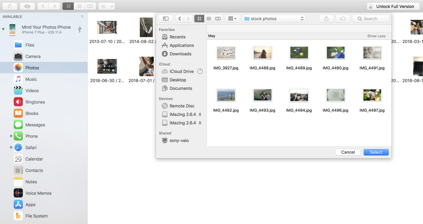Click Unlock Full Version
Screen dimensions: 423x224
click(x=393, y=6)
